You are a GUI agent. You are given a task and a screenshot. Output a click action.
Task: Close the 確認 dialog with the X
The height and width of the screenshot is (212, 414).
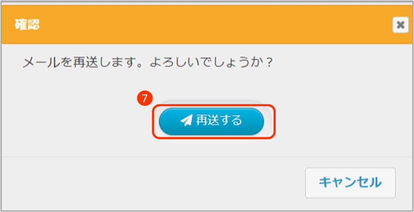(x=400, y=25)
